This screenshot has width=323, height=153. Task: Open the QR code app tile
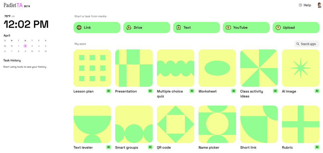175,124
